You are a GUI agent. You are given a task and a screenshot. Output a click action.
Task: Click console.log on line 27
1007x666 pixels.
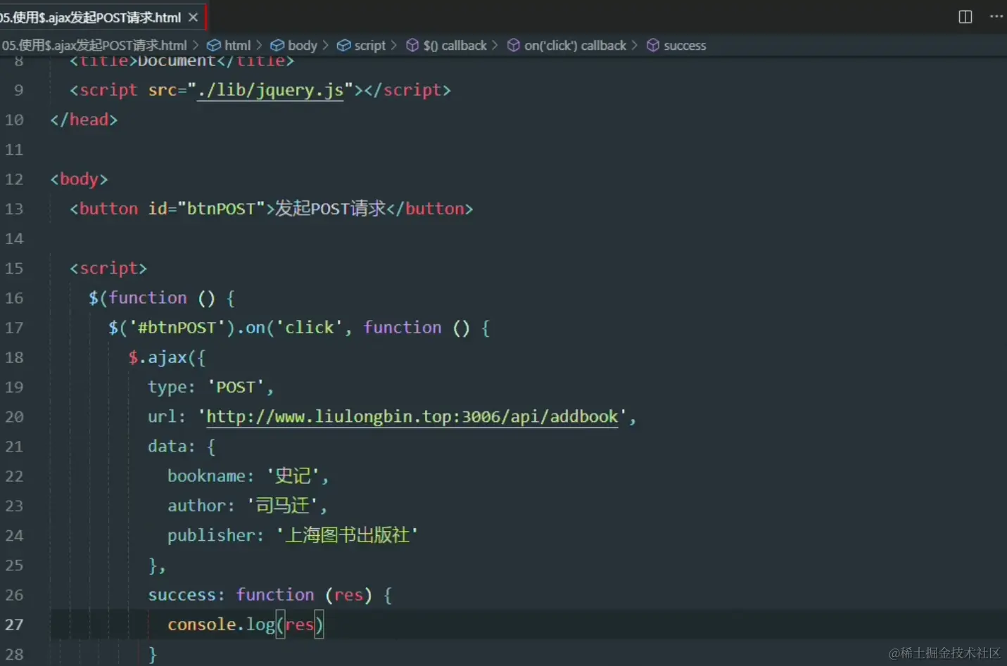point(221,625)
